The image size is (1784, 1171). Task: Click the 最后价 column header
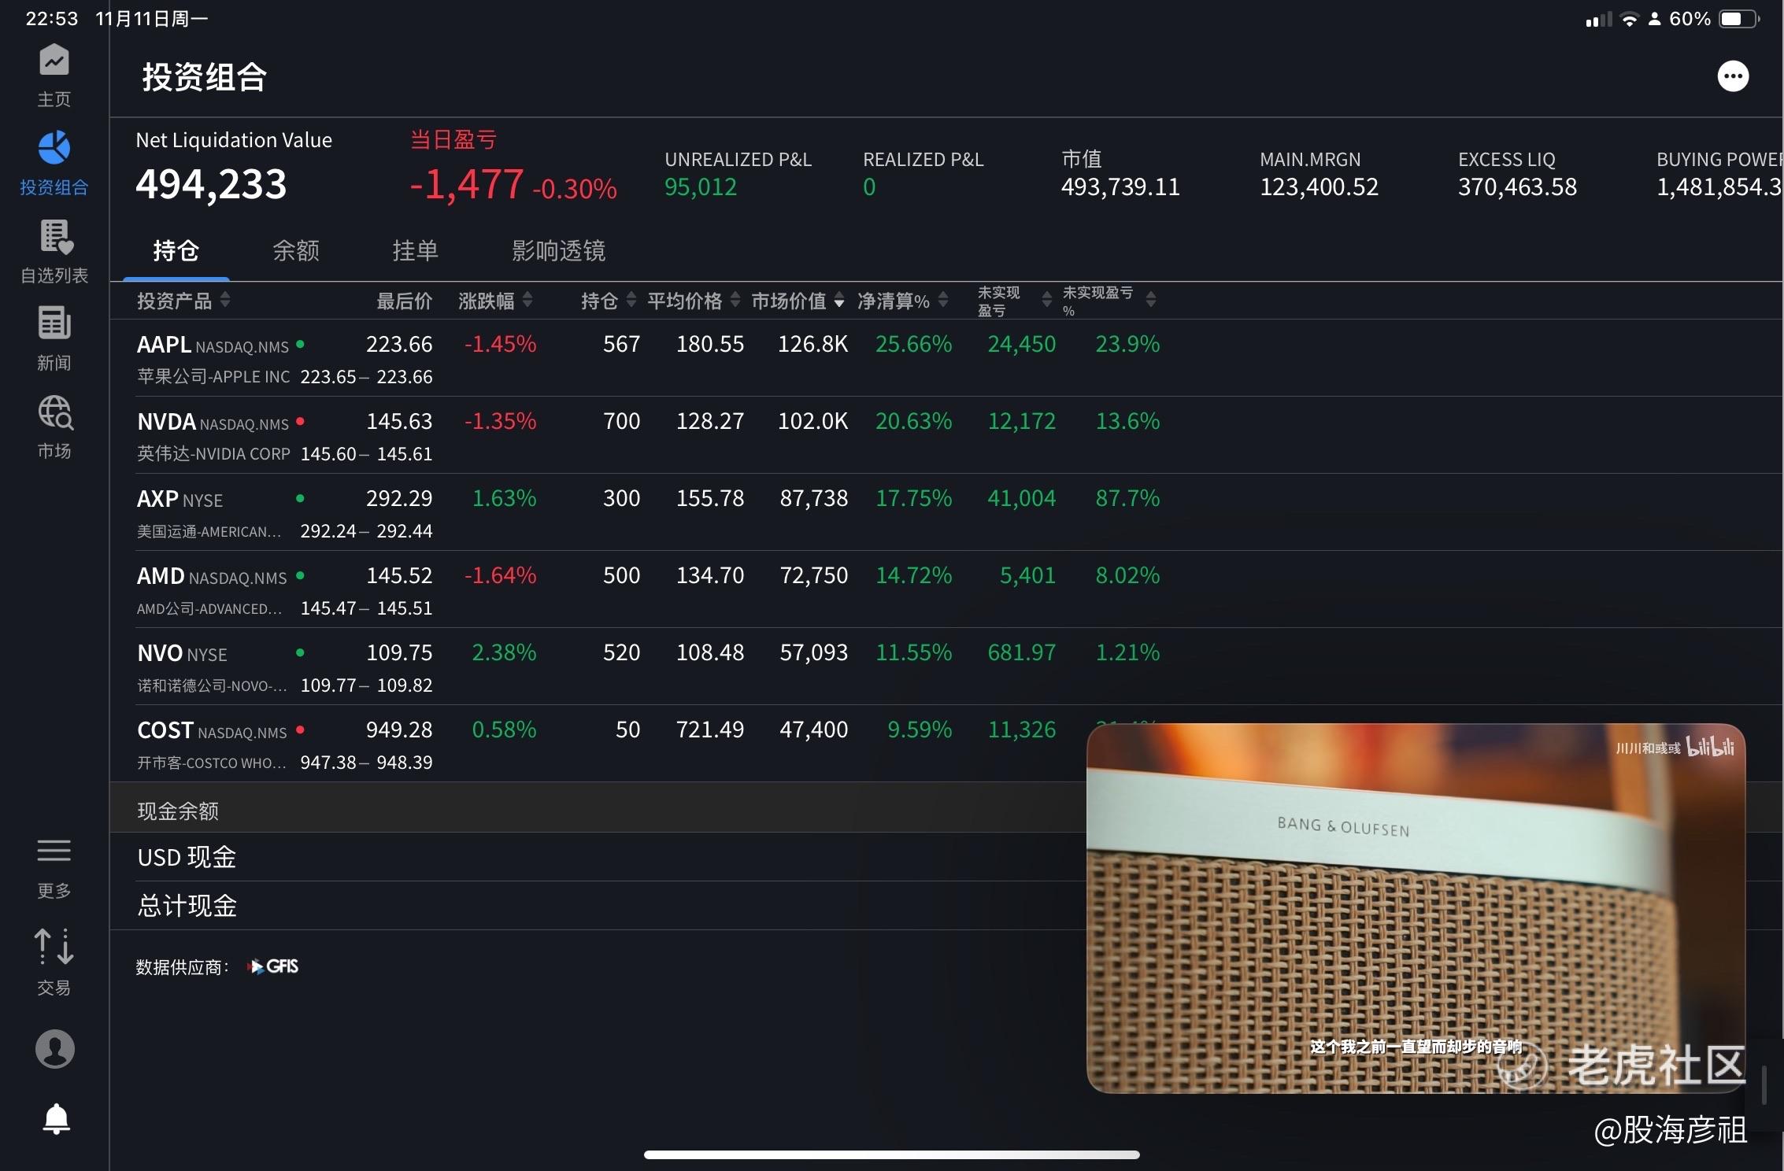pos(404,301)
